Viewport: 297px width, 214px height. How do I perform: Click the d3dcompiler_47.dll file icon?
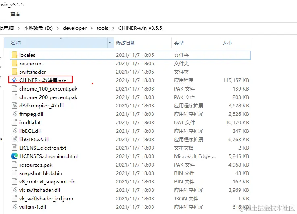[15, 105]
